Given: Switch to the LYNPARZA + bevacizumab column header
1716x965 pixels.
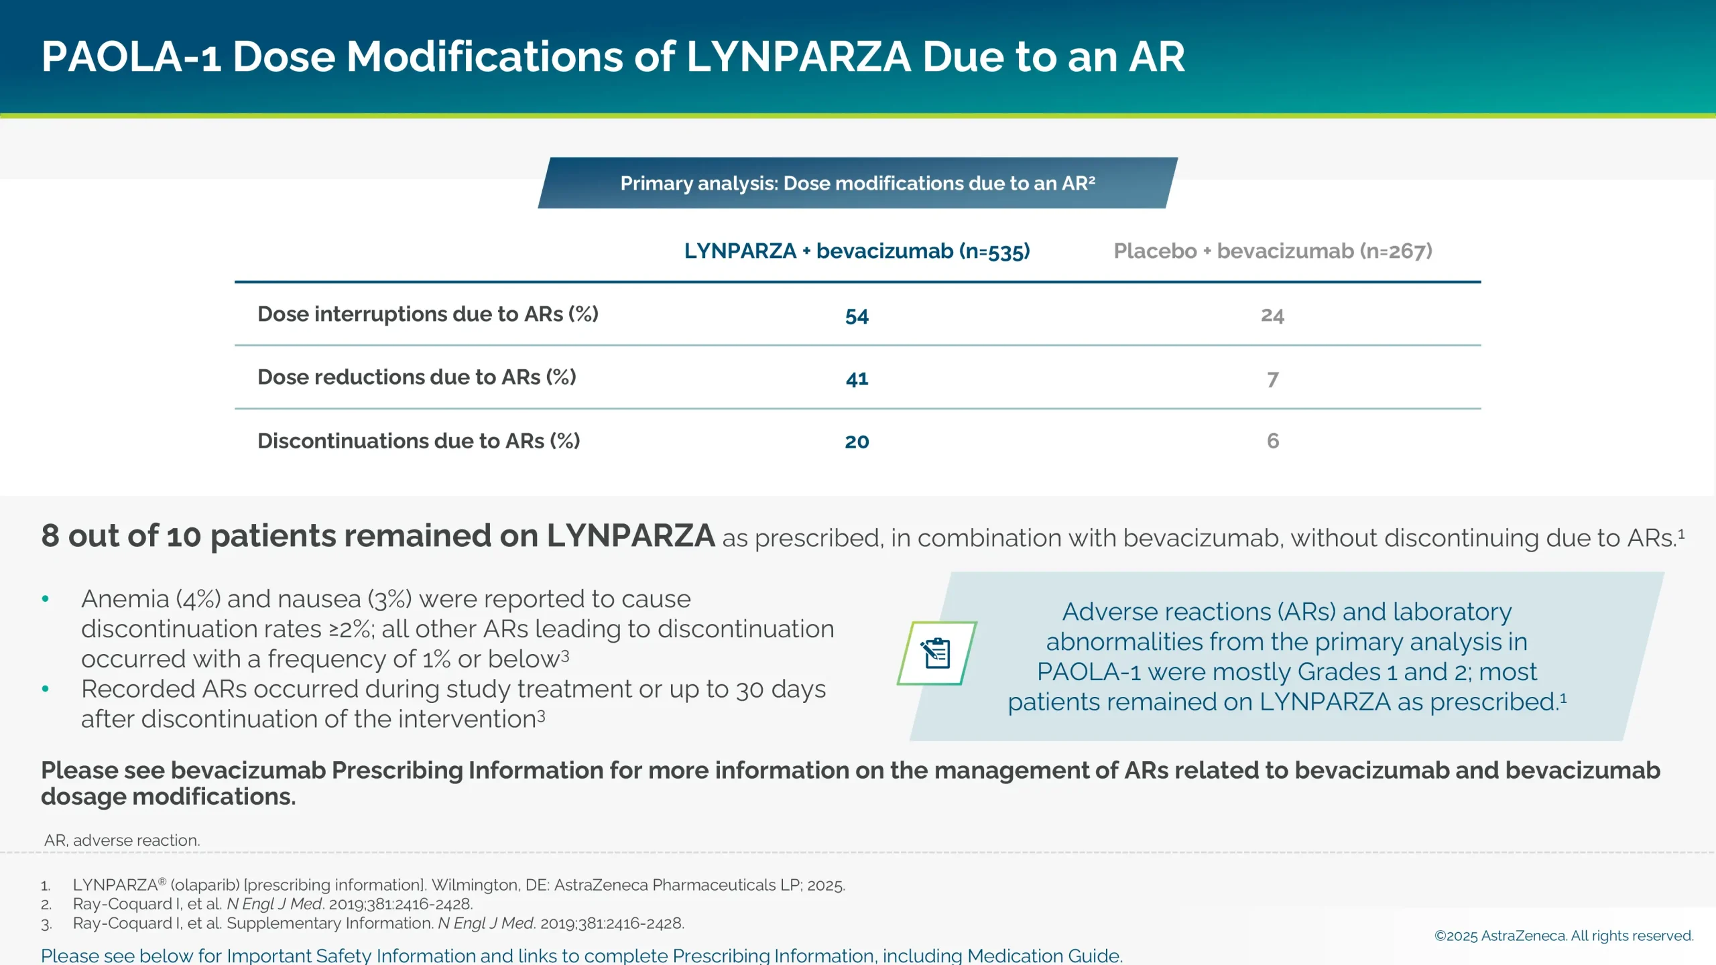Looking at the screenshot, I should point(857,251).
